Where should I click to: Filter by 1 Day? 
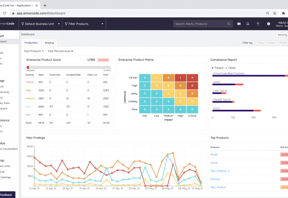click(261, 43)
